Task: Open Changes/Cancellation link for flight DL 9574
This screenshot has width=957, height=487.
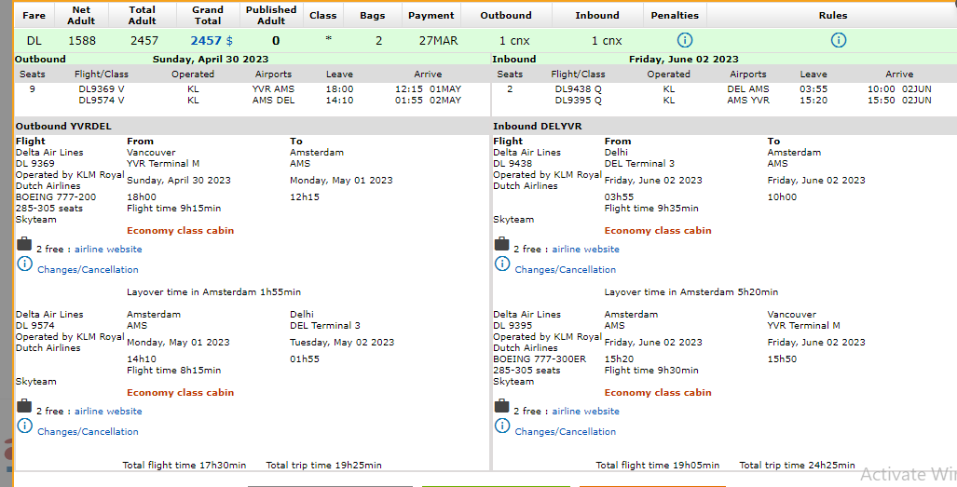Action: pos(88,432)
